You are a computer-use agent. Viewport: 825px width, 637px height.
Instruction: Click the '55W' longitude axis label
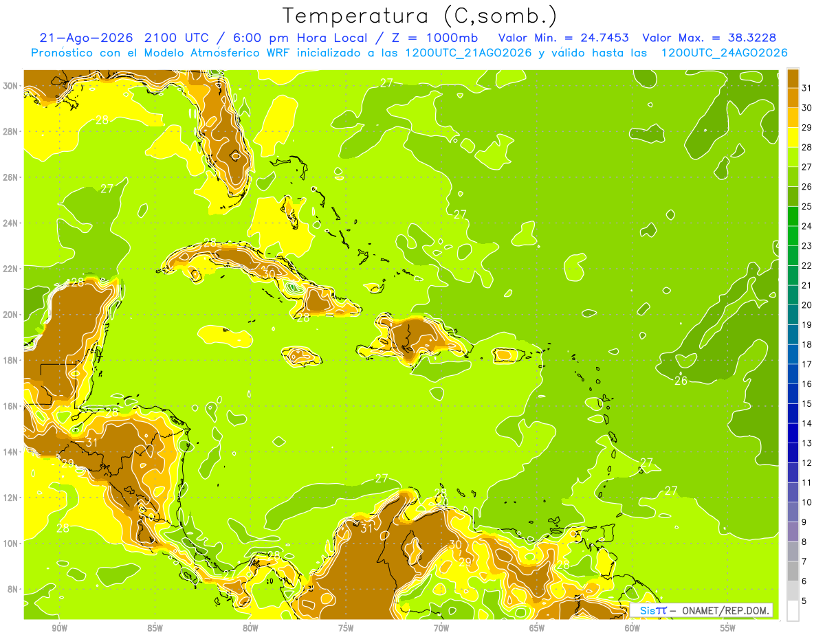(x=728, y=628)
